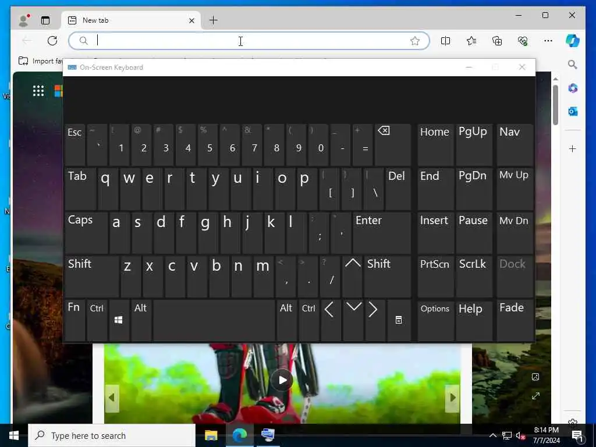Open the notification center icon
596x447 pixels.
(x=578, y=435)
